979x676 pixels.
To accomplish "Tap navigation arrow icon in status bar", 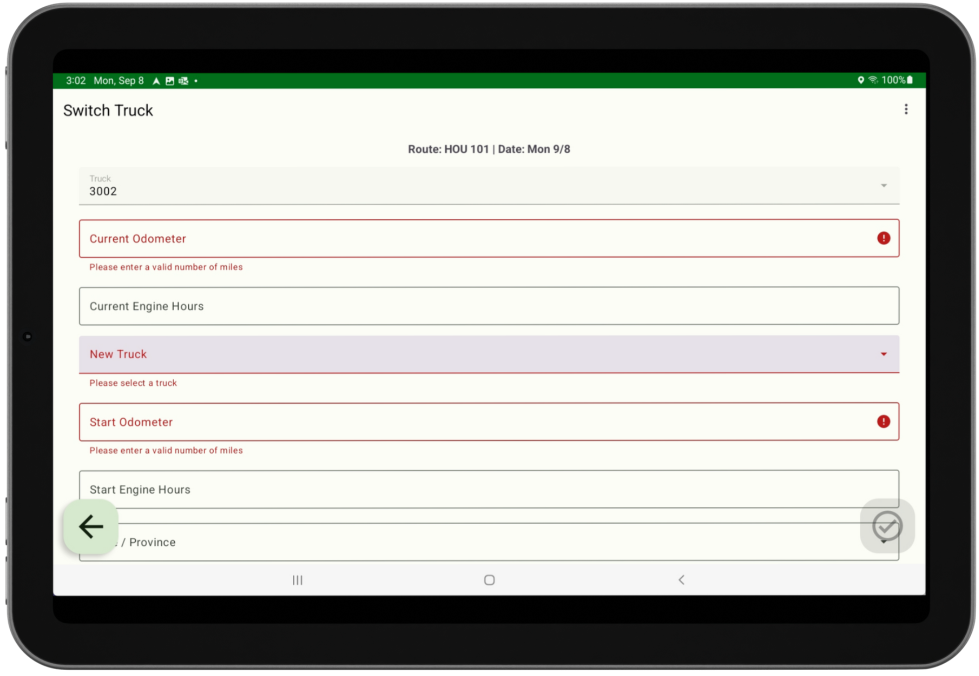I will (x=156, y=81).
